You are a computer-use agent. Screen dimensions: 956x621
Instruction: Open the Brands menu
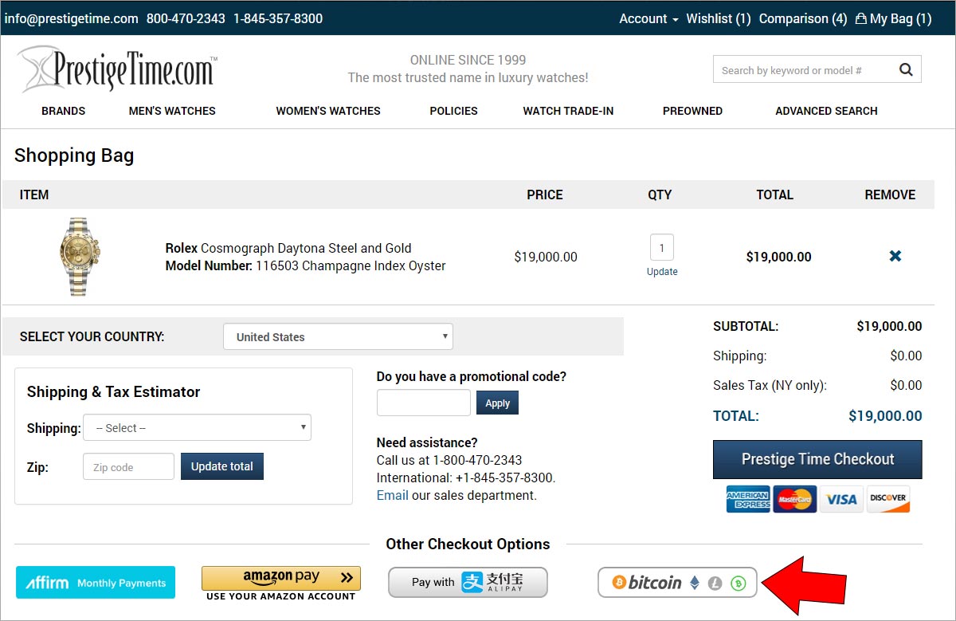click(x=64, y=111)
